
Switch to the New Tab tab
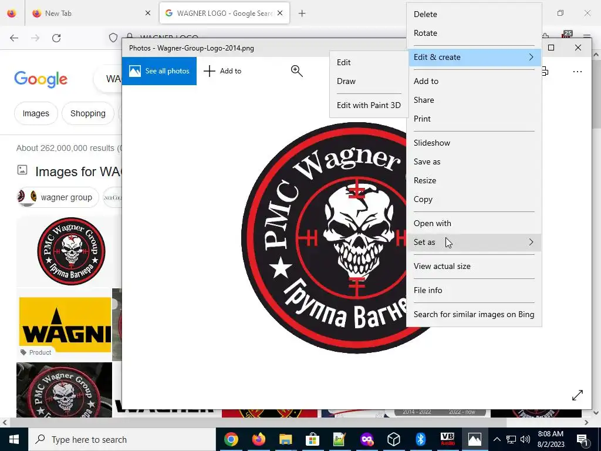coord(90,14)
